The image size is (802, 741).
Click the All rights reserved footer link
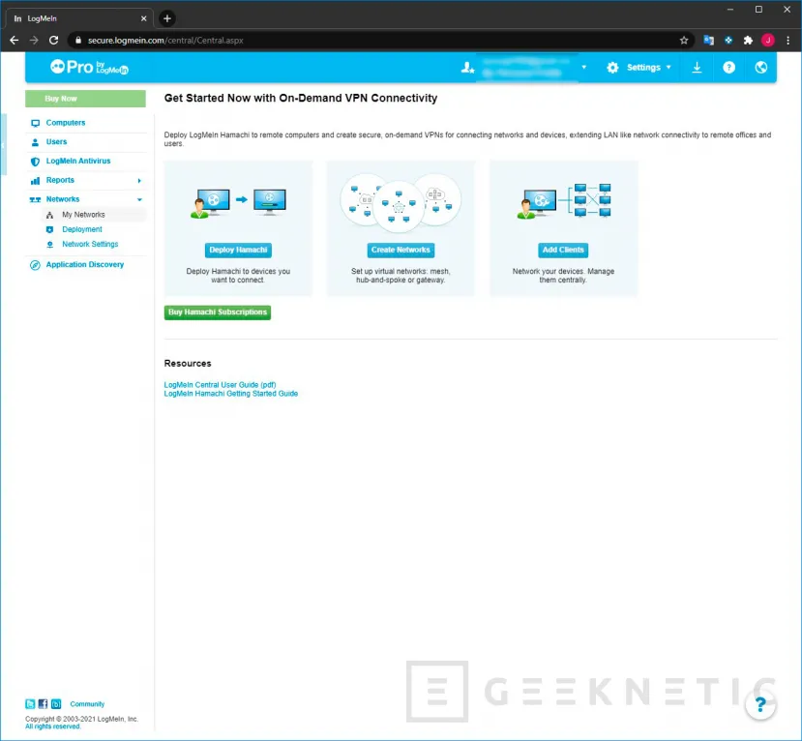coord(52,726)
